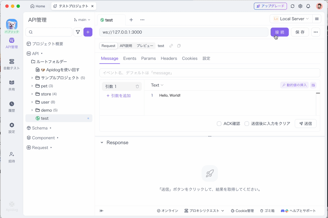The width and height of the screenshot is (328, 218).
Task: Open Local Server environment dropdown
Action: [291, 19]
